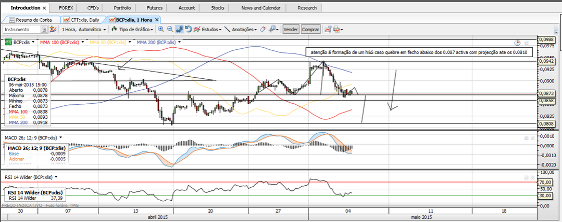Switch to the FOREX tab
The image size is (562, 222).
click(x=66, y=8)
